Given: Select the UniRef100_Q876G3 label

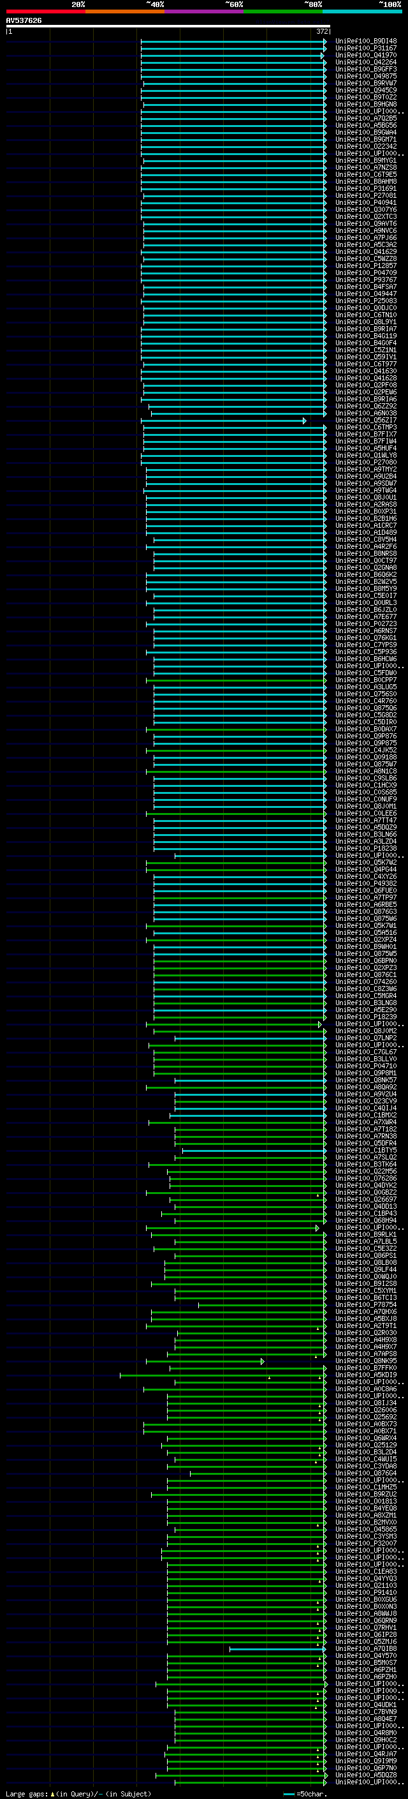Looking at the screenshot, I should pyautogui.click(x=366, y=911).
